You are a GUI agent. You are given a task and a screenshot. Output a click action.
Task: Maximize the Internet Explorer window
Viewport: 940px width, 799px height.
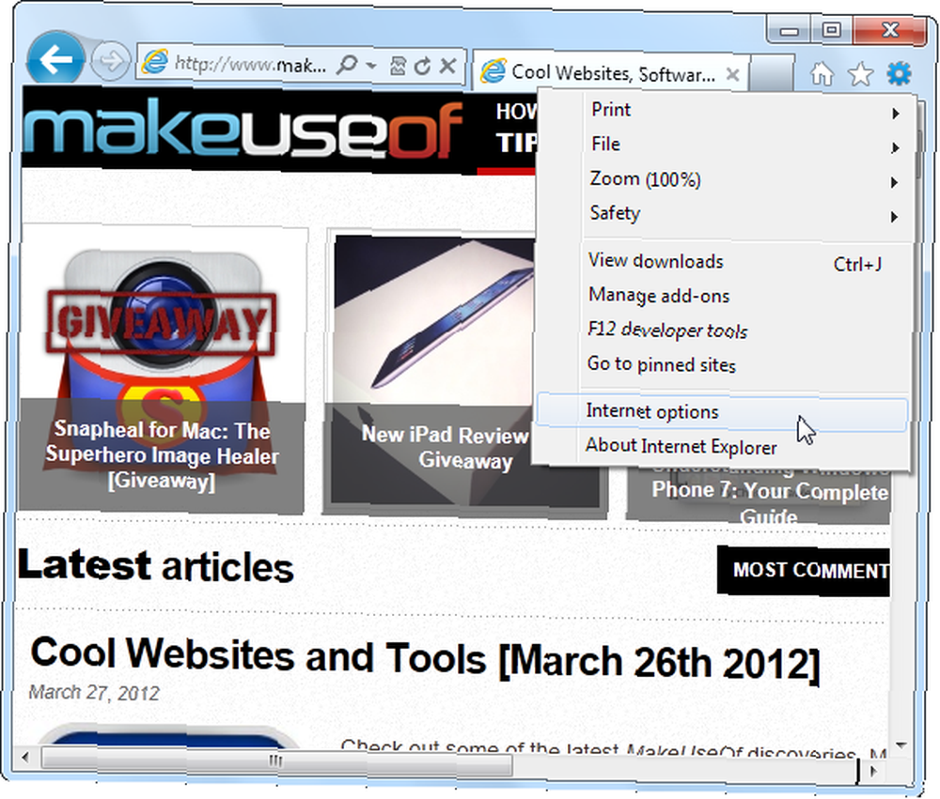[831, 29]
